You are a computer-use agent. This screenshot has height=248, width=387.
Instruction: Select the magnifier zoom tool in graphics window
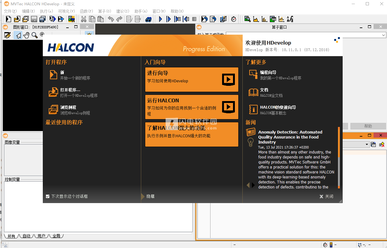(34, 35)
